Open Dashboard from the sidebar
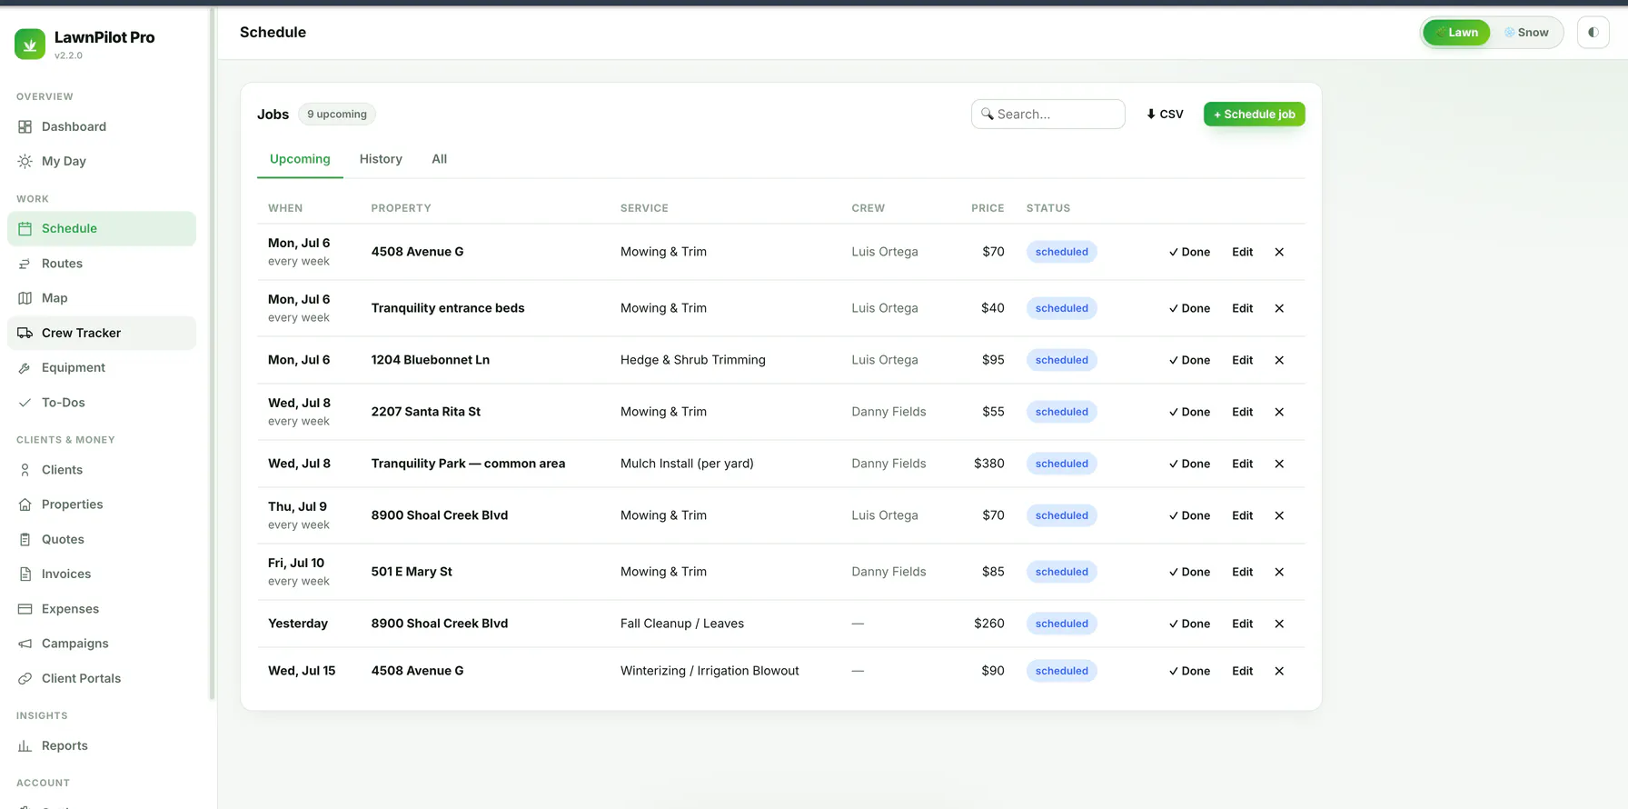Image resolution: width=1628 pixels, height=809 pixels. pos(102,126)
